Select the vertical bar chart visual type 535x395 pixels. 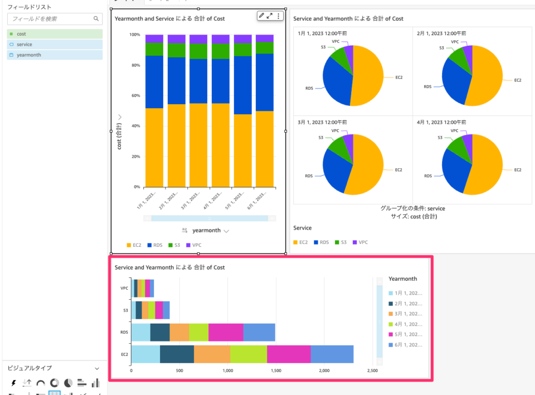pyautogui.click(x=95, y=383)
